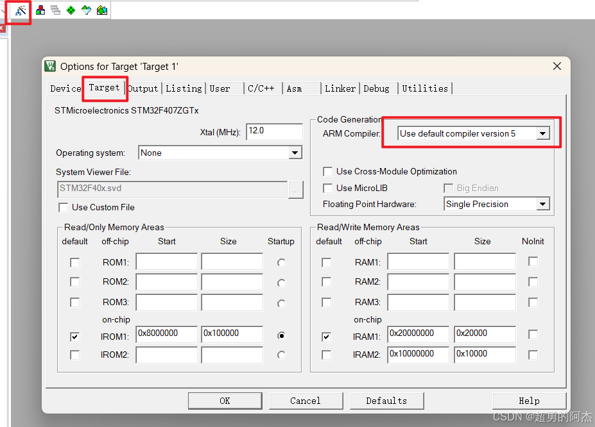Click the IROM1 Start field 0x8000000

click(167, 334)
